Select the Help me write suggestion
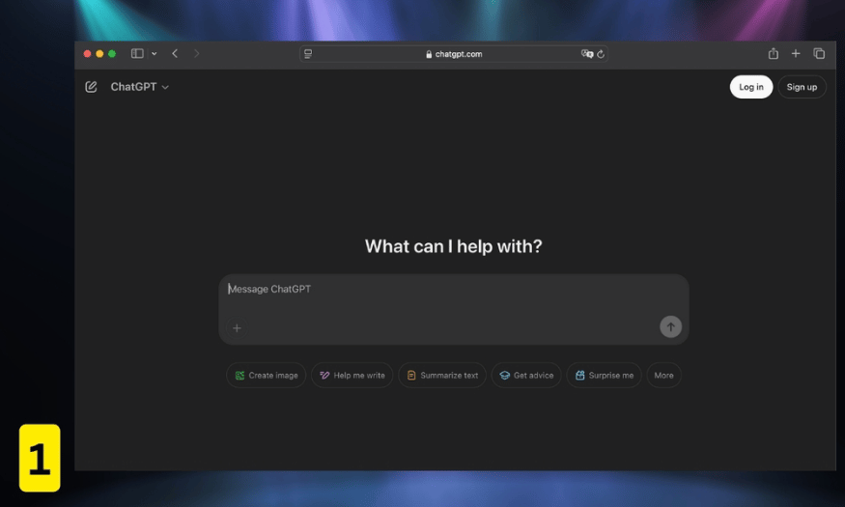 [352, 375]
